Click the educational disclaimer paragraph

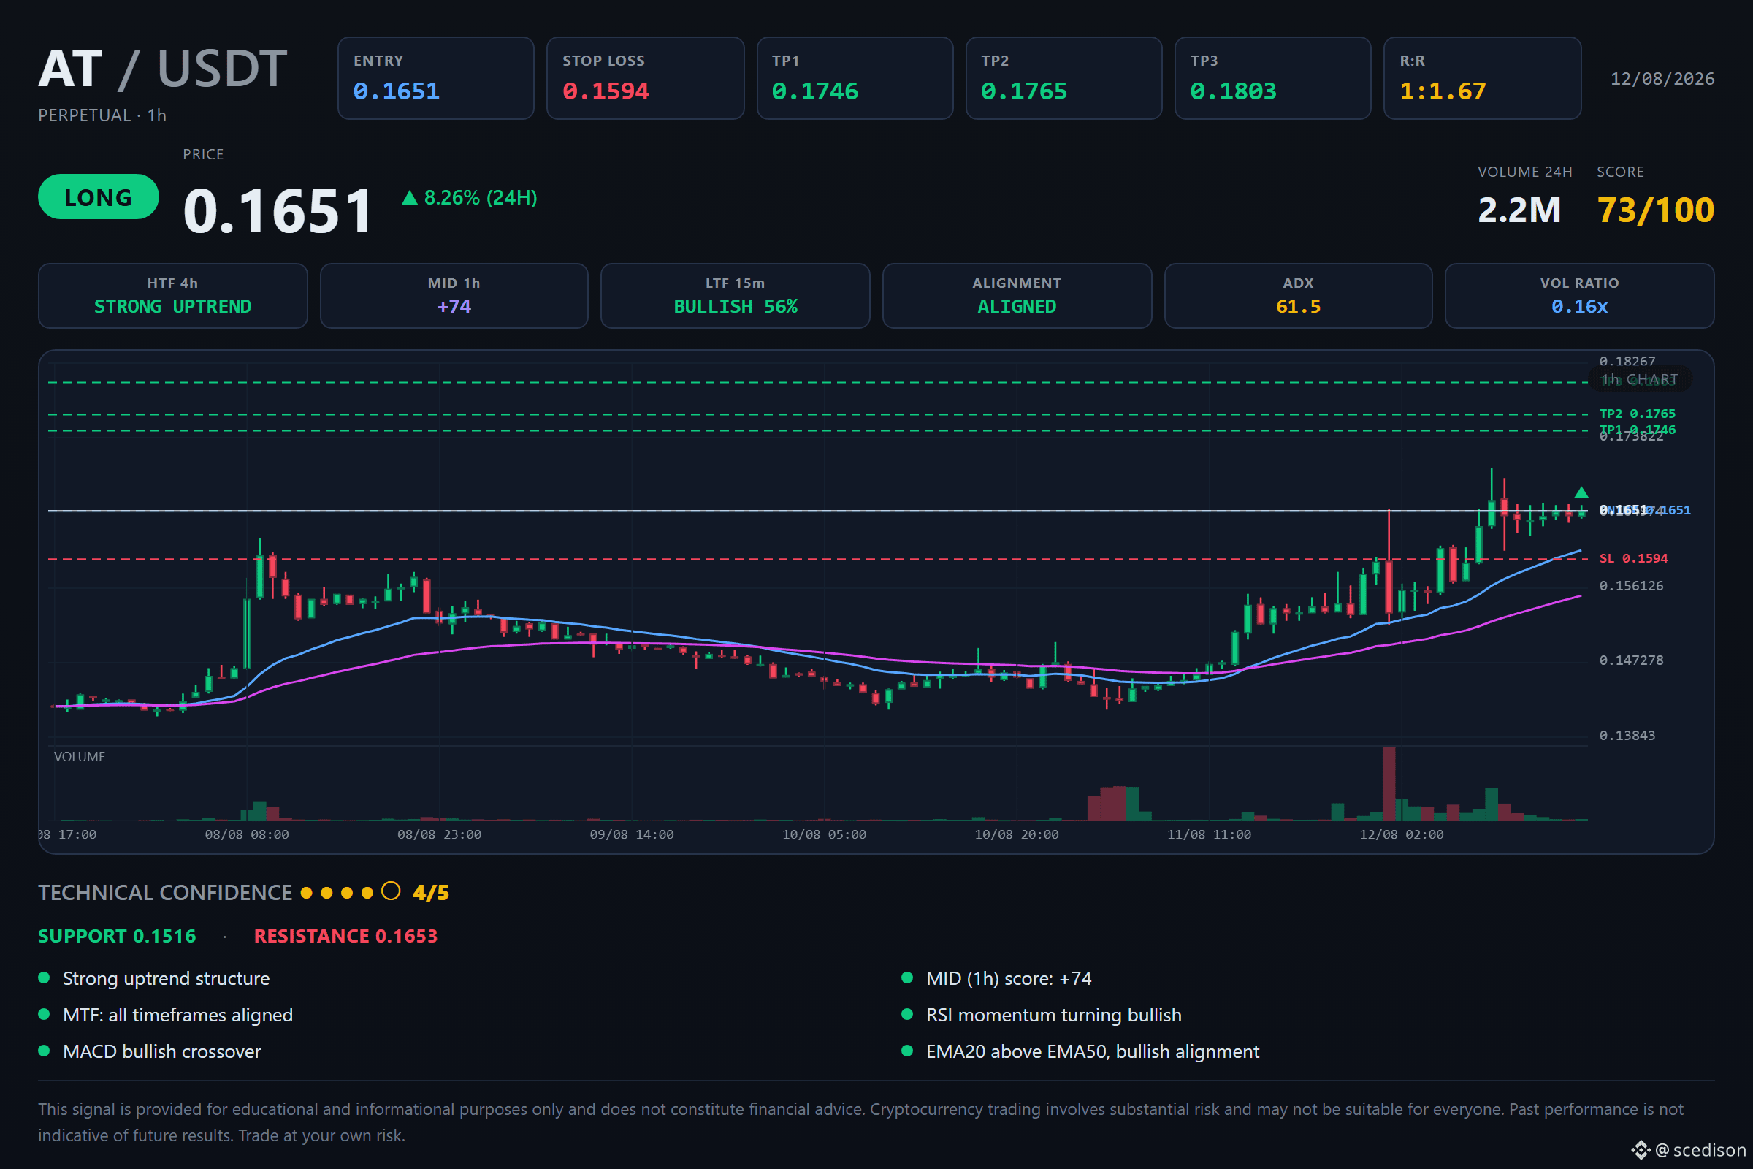tap(861, 1122)
